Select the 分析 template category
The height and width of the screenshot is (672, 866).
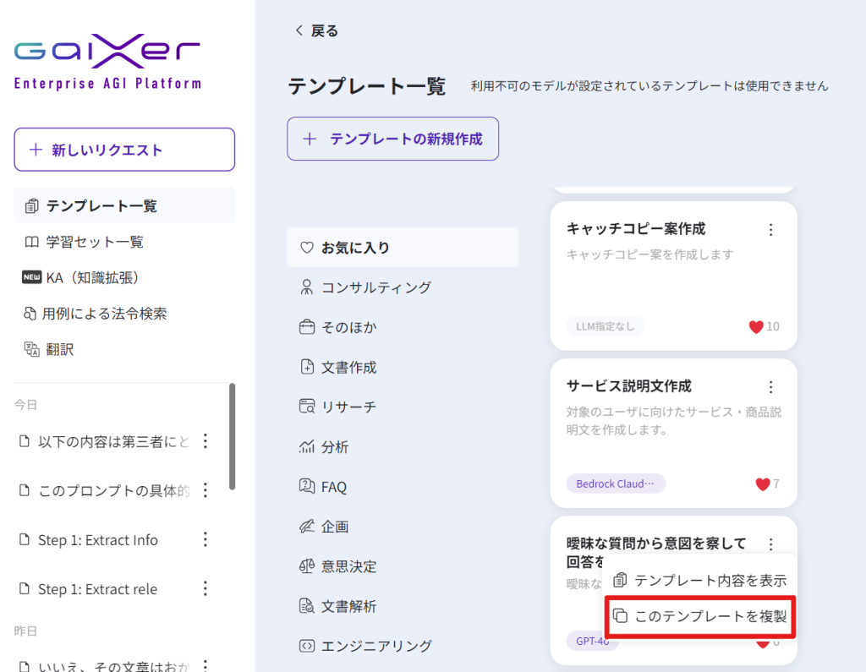pos(334,447)
